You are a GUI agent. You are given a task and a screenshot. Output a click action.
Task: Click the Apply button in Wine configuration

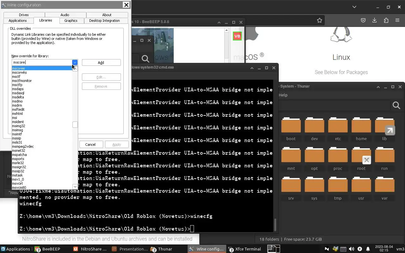click(x=117, y=145)
